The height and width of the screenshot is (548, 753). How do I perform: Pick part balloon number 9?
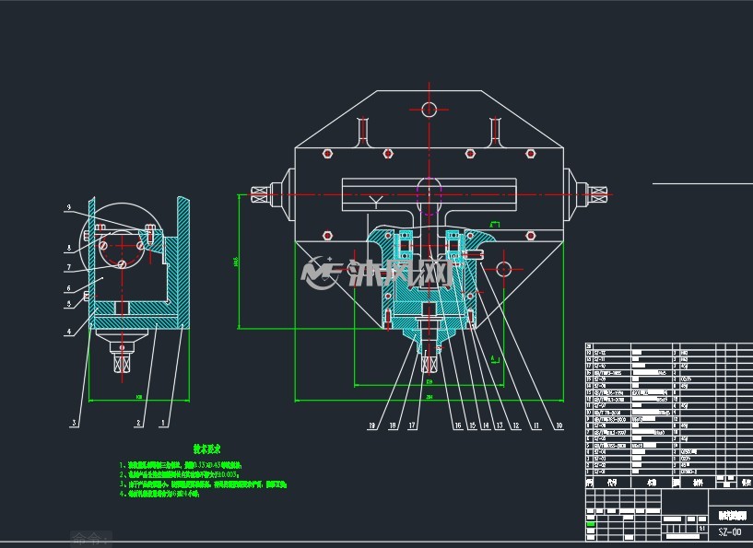click(69, 207)
